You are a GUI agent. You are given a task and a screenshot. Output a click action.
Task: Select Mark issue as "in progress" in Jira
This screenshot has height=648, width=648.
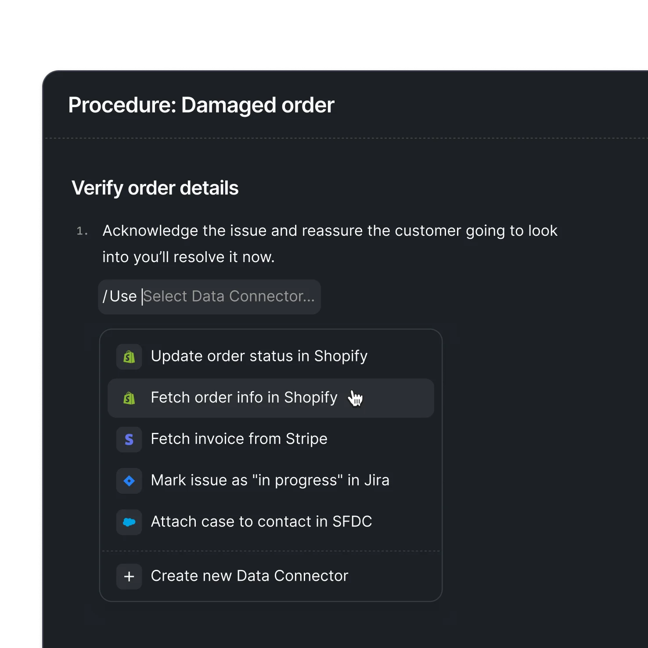tap(270, 480)
